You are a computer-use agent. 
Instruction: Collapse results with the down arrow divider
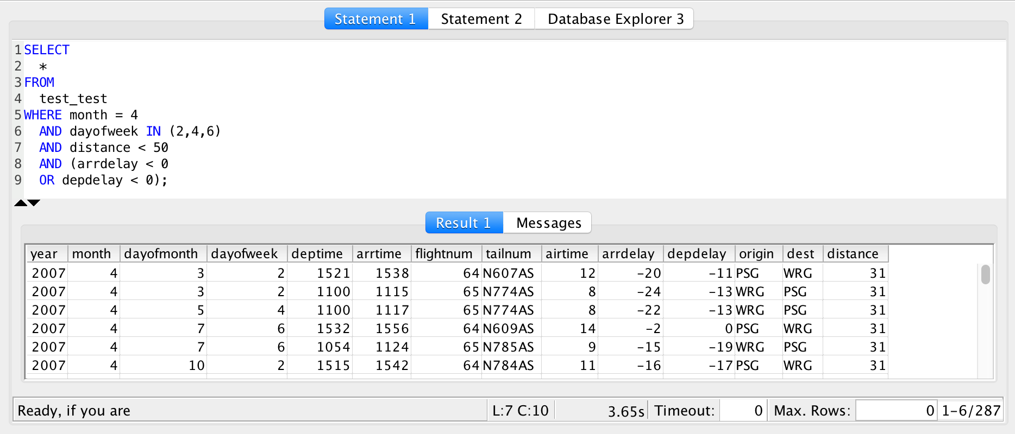tap(34, 203)
